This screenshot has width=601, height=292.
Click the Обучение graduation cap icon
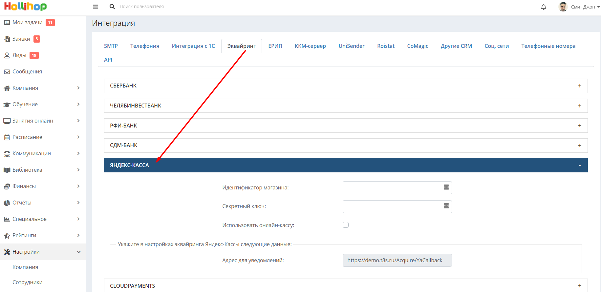[7, 105]
